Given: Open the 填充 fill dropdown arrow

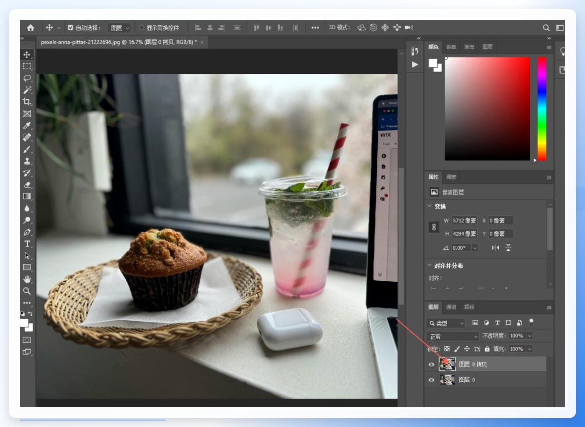Looking at the screenshot, I should 530,349.
